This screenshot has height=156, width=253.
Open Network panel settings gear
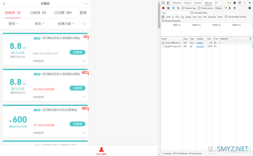250,8
